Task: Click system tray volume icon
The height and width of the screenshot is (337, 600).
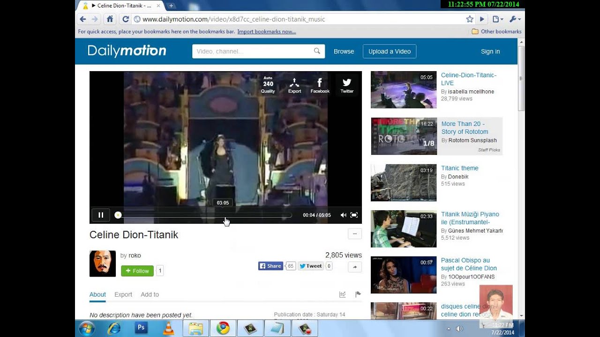Action: tap(459, 329)
